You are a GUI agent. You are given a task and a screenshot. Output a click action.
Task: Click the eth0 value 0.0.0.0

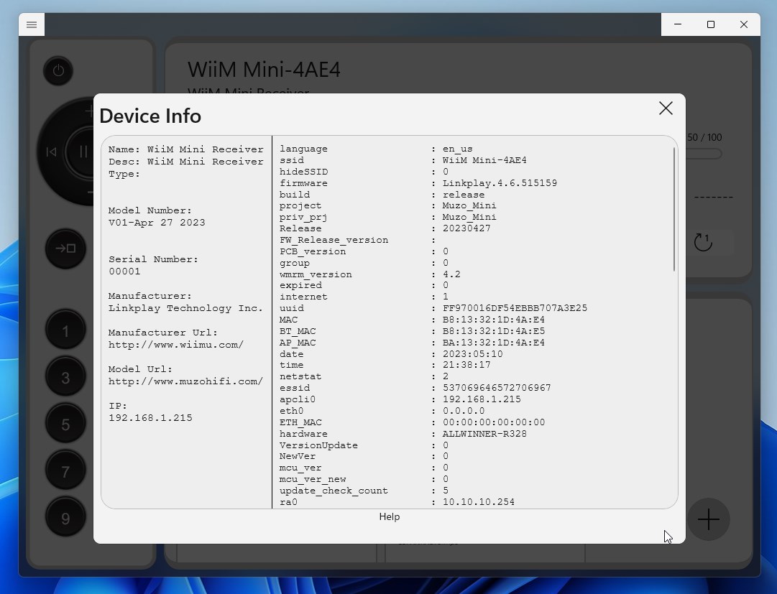(464, 411)
